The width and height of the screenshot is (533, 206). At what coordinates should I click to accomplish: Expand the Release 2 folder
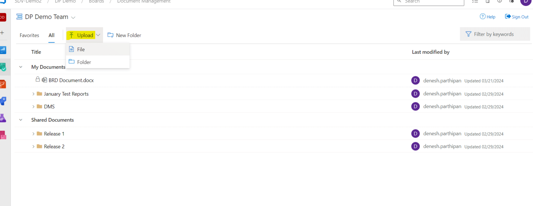(x=33, y=147)
